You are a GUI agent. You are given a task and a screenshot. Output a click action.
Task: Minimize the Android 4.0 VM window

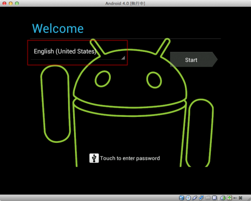[x=11, y=3]
